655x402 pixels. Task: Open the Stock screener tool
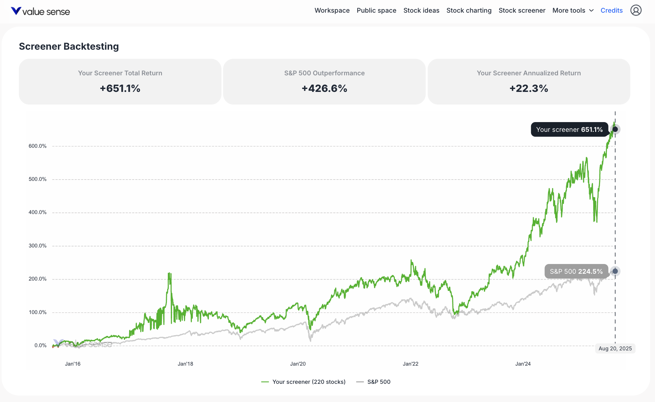(x=522, y=10)
